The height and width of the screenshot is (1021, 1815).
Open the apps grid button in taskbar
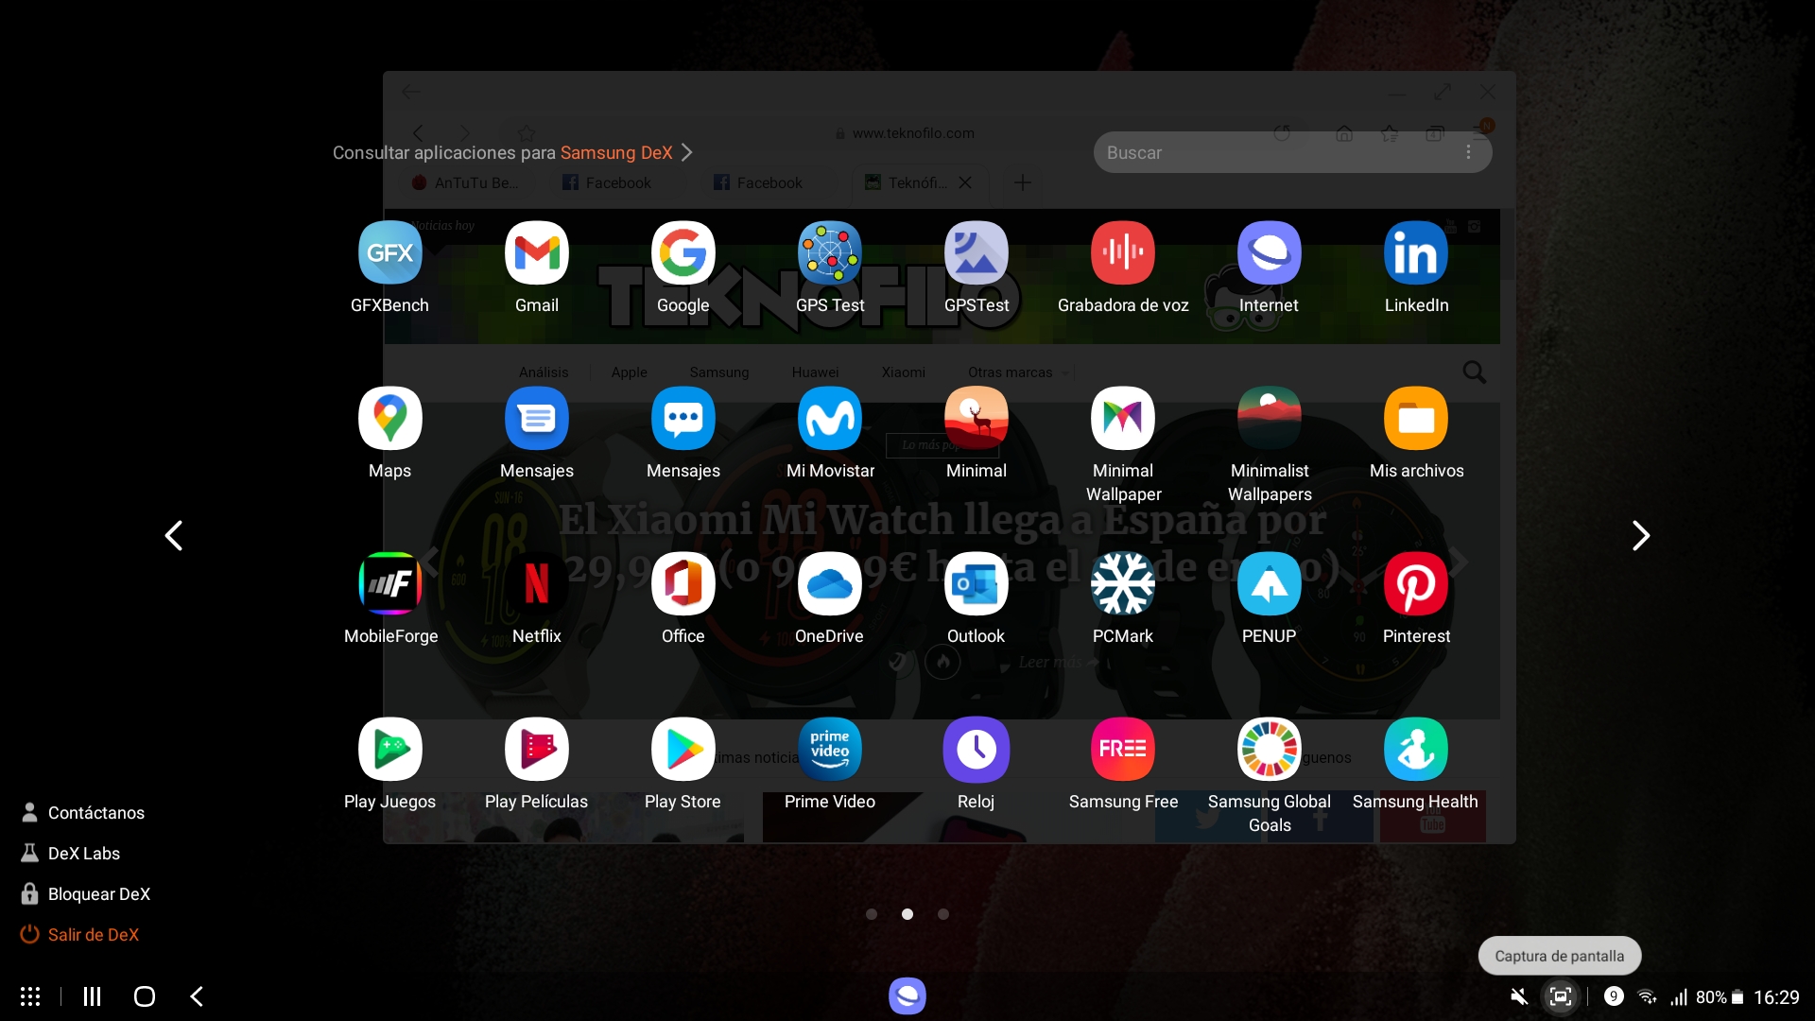[x=30, y=996]
